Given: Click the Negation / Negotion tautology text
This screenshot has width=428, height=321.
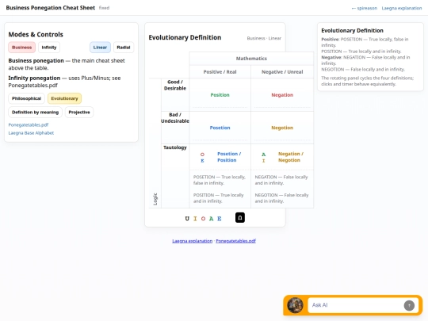Looking at the screenshot, I should coord(291,157).
